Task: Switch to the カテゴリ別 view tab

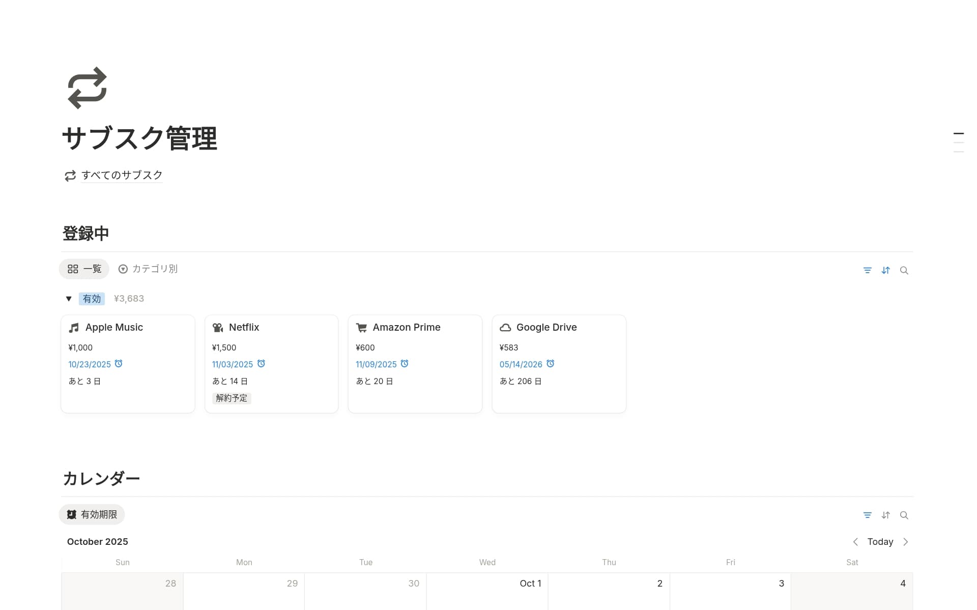Action: (x=148, y=269)
